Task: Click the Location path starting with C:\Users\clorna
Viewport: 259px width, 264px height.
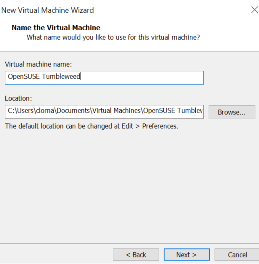Action: (104, 112)
